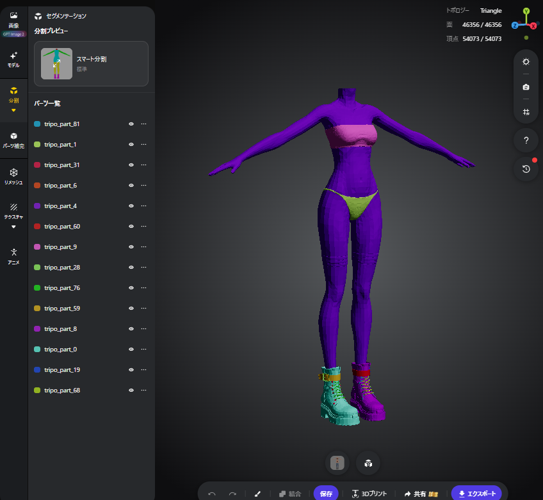This screenshot has height=500, width=543.
Task: Click the teal color swatch of tripo_part_0
Action: 37,350
